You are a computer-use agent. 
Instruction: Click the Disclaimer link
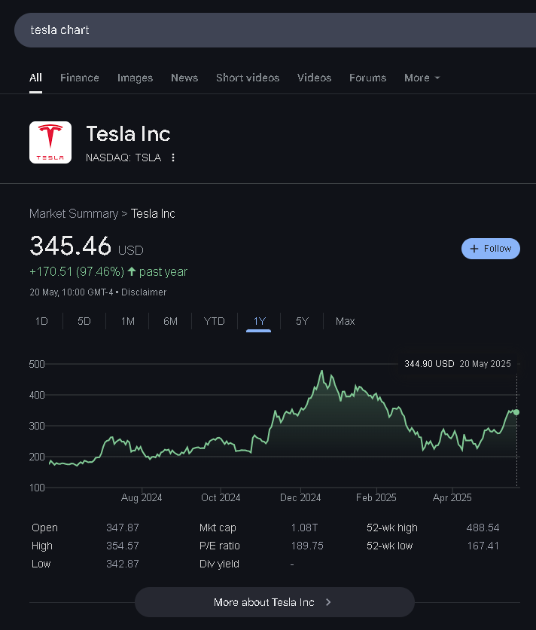tap(144, 292)
